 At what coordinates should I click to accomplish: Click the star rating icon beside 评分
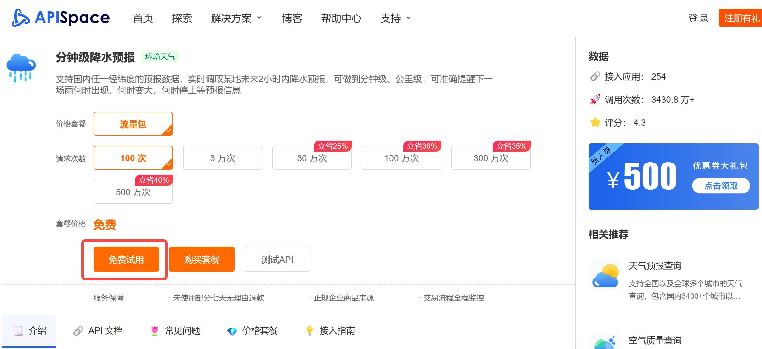[595, 123]
